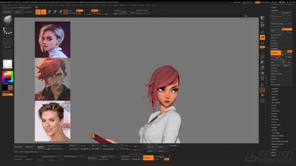This screenshot has height=166, width=296.
Task: Select the black secondary color swatch
Action: (5, 88)
